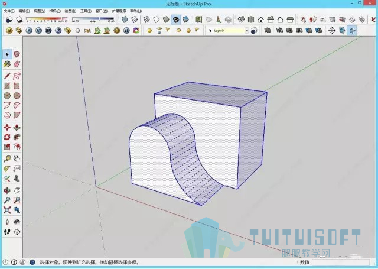The image size is (378, 269).
Task: Choose the Walk footprints tool
Action: [x=7, y=232]
